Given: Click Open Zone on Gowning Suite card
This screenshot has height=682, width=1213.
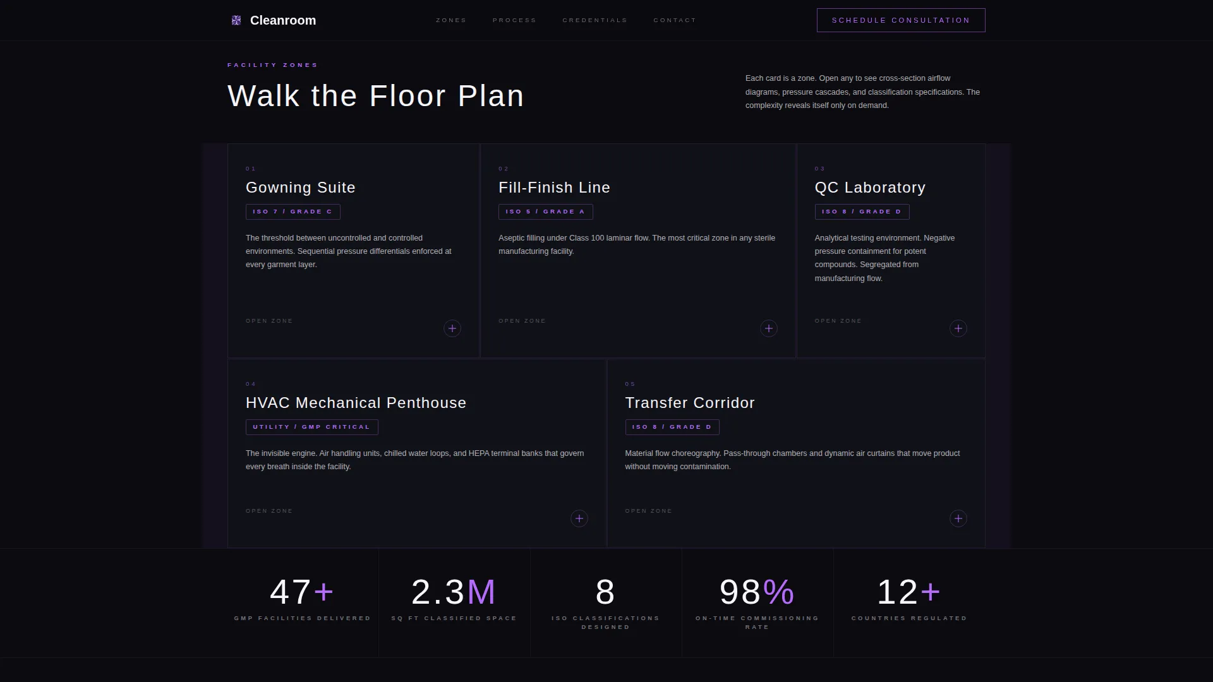Looking at the screenshot, I should (269, 321).
